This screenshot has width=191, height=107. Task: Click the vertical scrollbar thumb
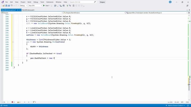coord(189,84)
